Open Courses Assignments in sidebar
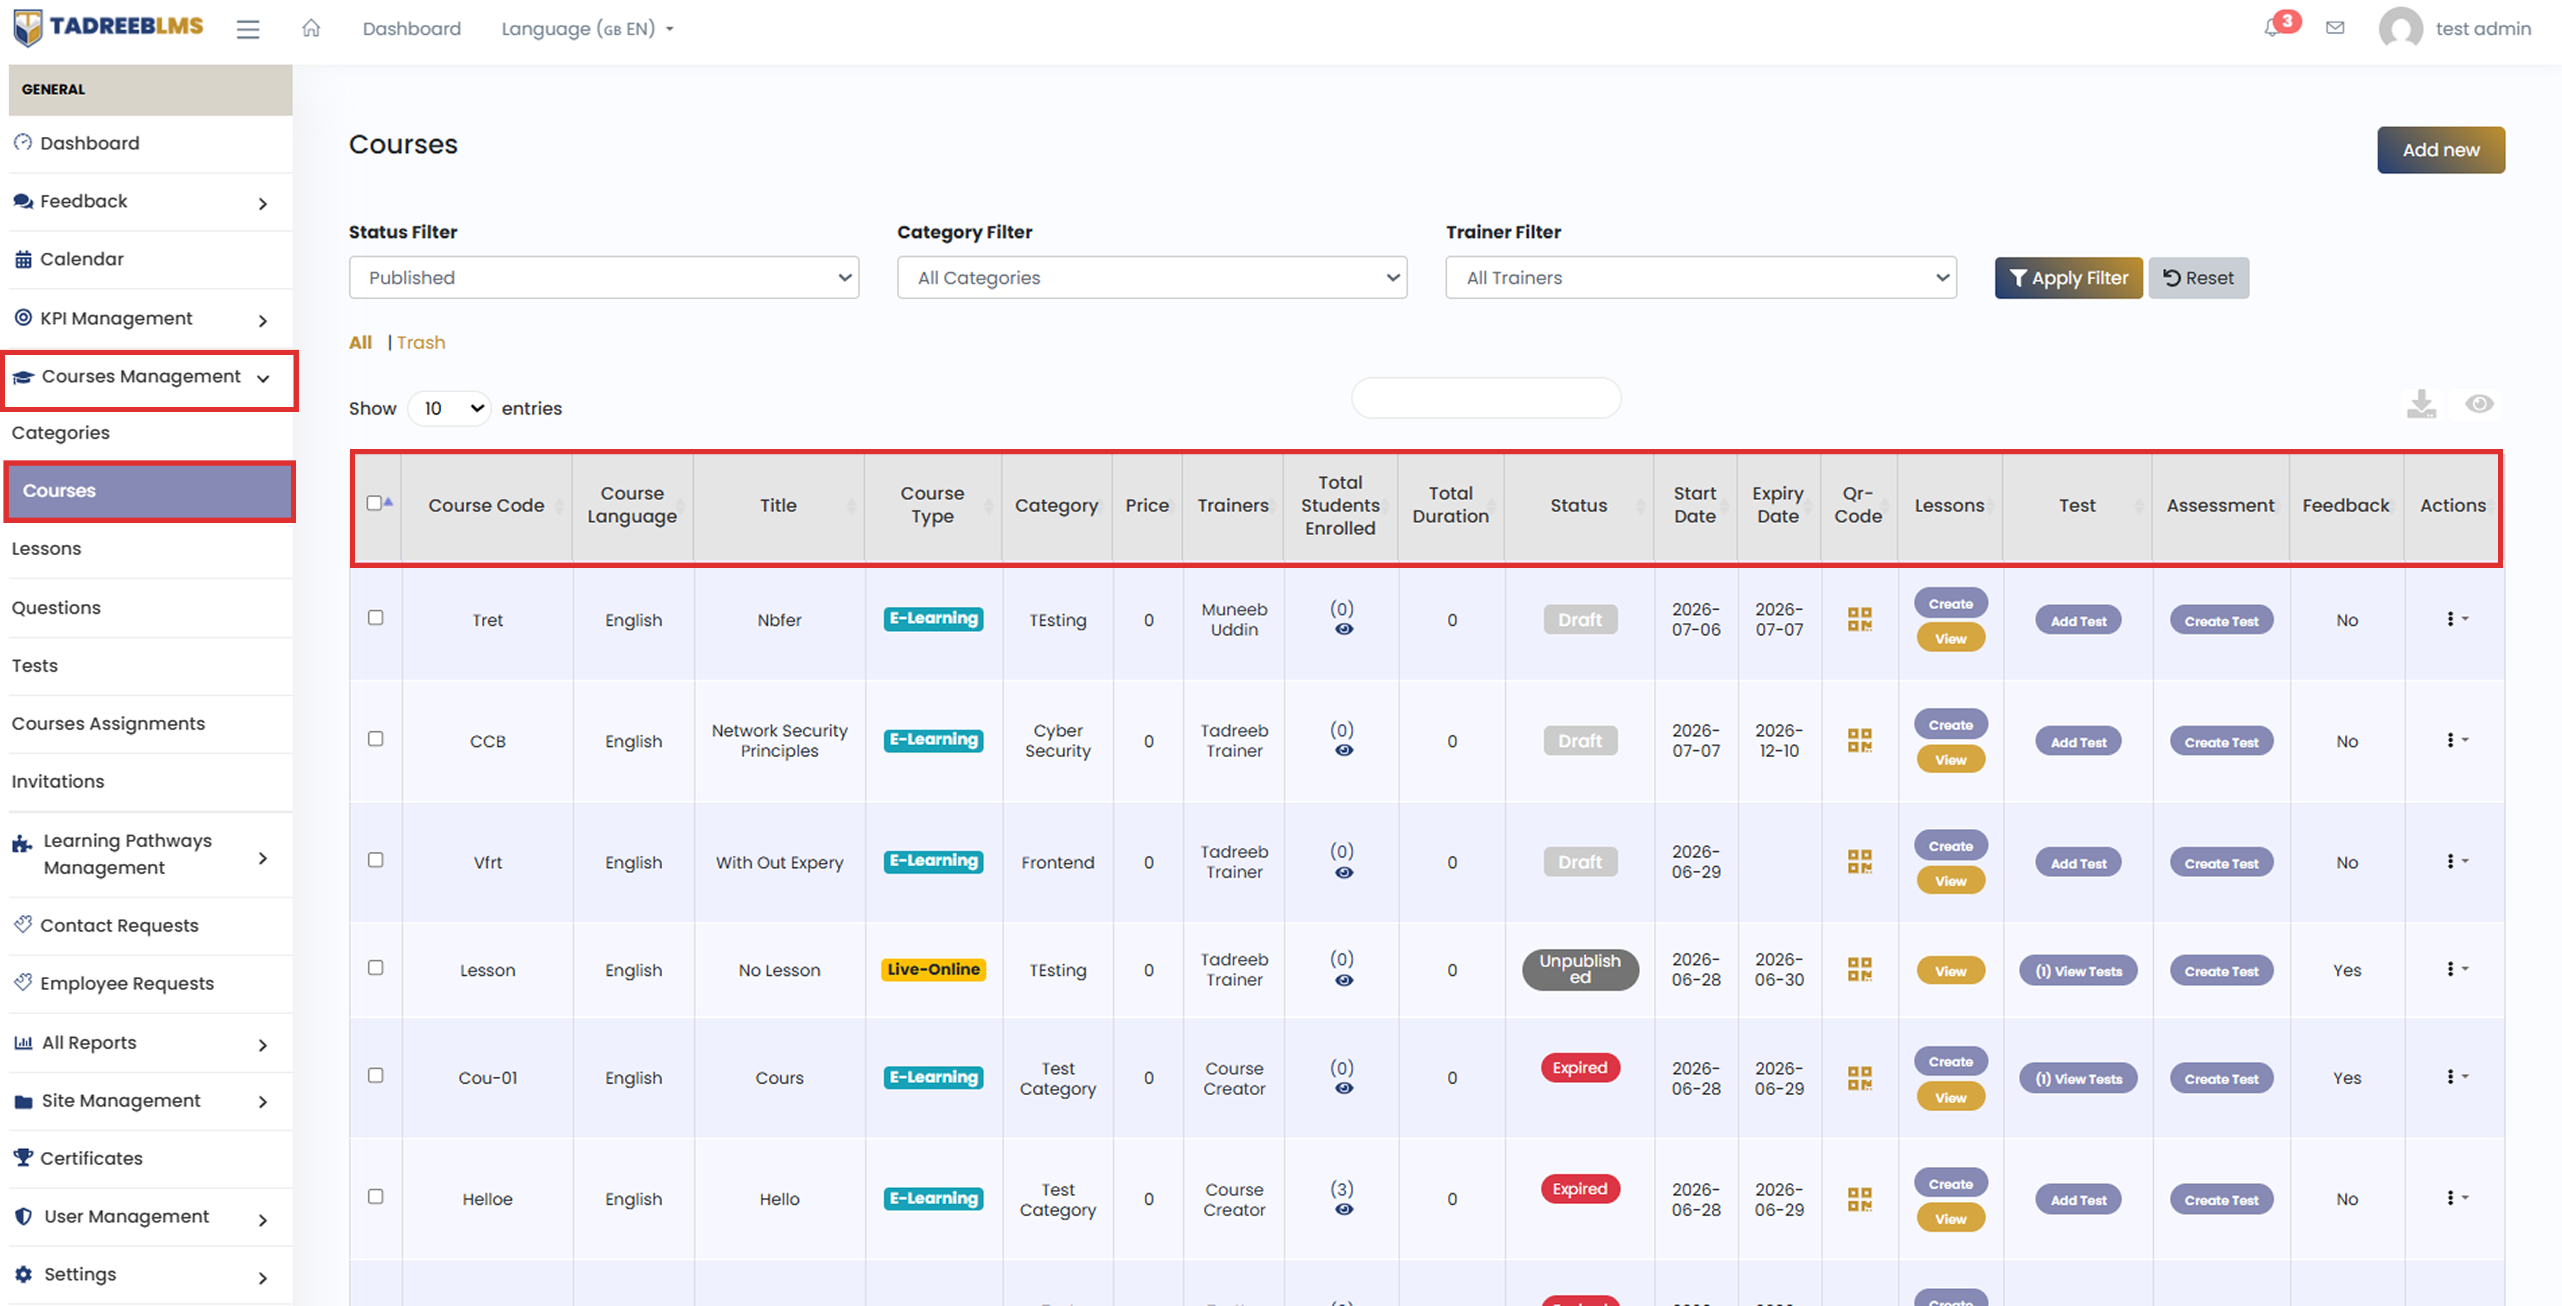Viewport: 2562px width, 1306px height. pyautogui.click(x=150, y=724)
